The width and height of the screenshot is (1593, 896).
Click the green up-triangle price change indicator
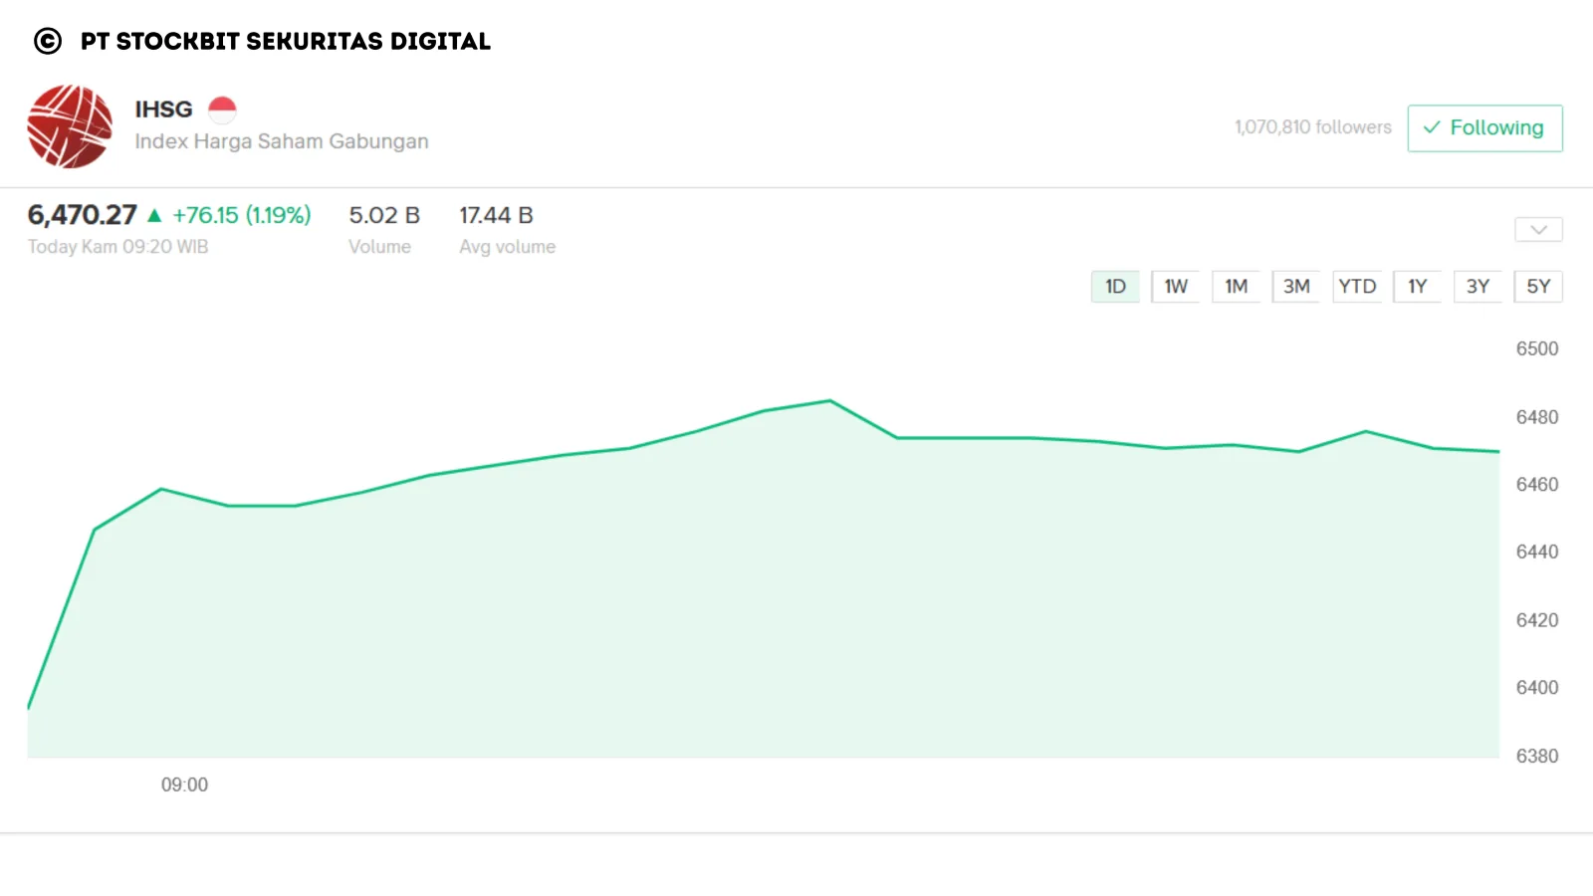click(154, 215)
